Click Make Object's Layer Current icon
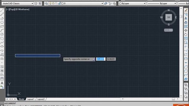Viewport: 189px width, 106px height. point(106,4)
